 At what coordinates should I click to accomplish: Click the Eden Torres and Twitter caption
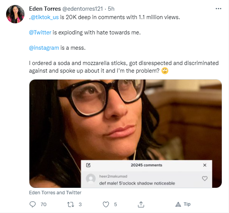pos(55,193)
